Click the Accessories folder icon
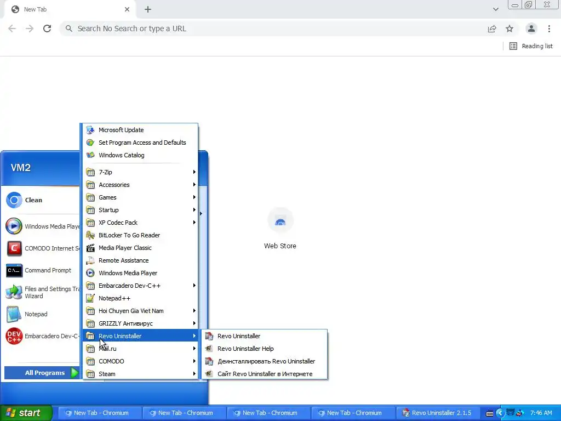Viewport: 561px width, 421px height. (x=90, y=185)
